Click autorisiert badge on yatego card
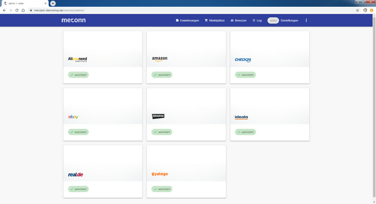Viewport: 376px width, 204px height. pyautogui.click(x=162, y=189)
